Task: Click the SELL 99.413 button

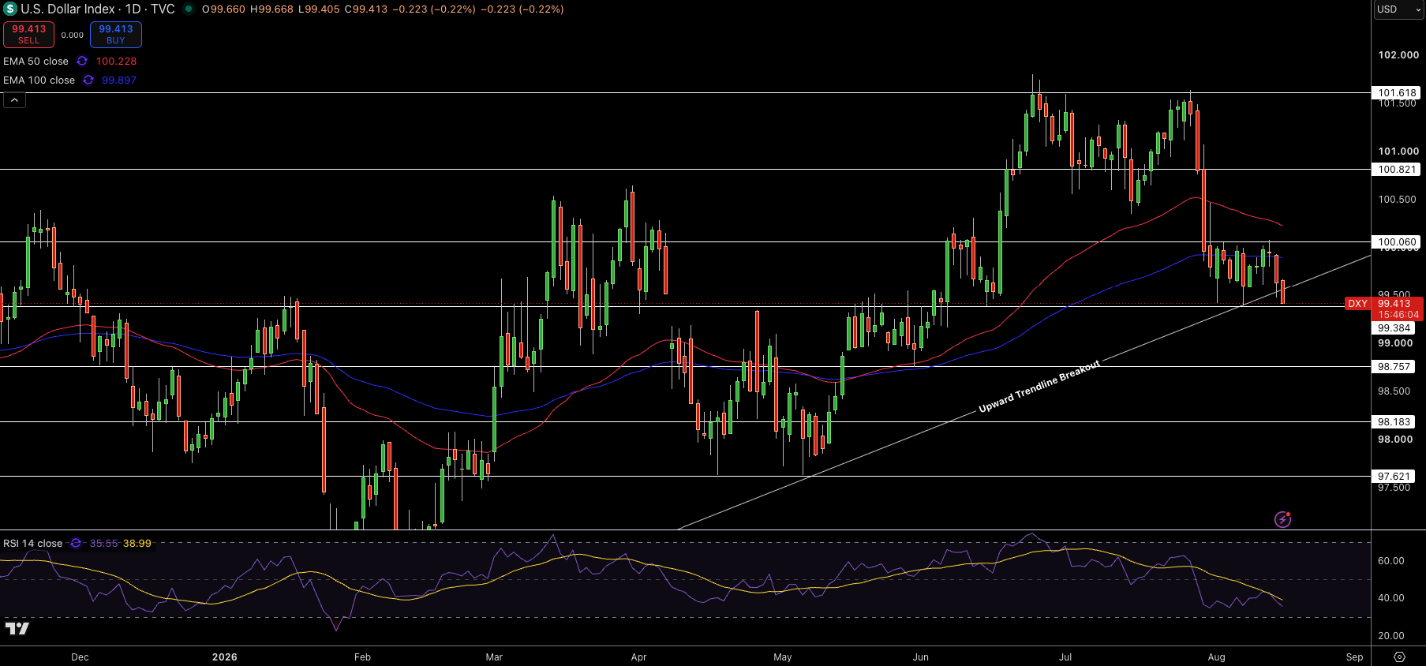Action: 28,35
